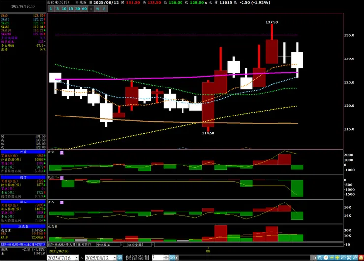The height and width of the screenshot is (261, 364).
Task: Switch chart to 15-minute interval
Action: point(71,9)
